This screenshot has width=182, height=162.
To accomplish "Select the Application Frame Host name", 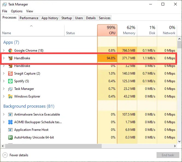I will pos(31,129).
